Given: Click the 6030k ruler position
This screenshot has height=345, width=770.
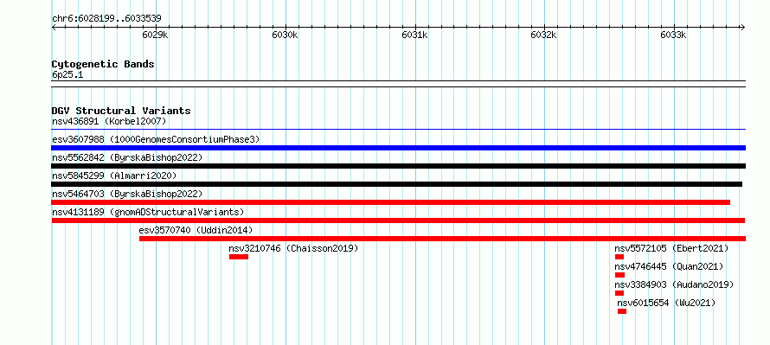Looking at the screenshot, I should click(286, 35).
